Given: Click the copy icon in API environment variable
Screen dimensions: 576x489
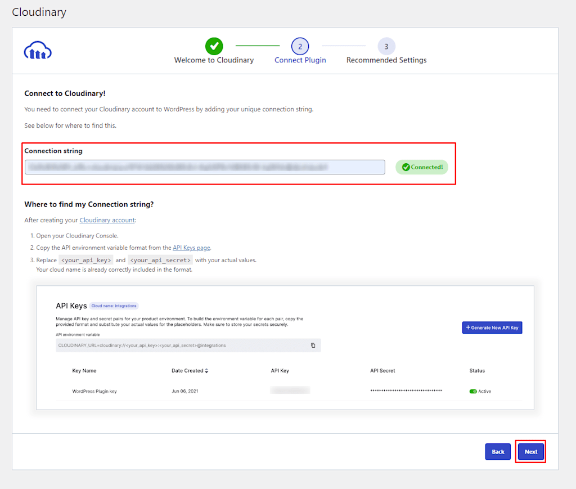Looking at the screenshot, I should click(x=313, y=346).
